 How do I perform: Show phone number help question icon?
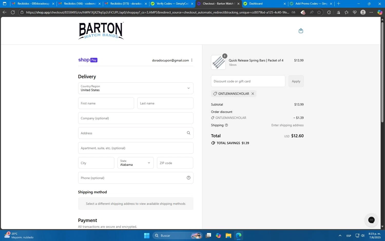click(188, 178)
